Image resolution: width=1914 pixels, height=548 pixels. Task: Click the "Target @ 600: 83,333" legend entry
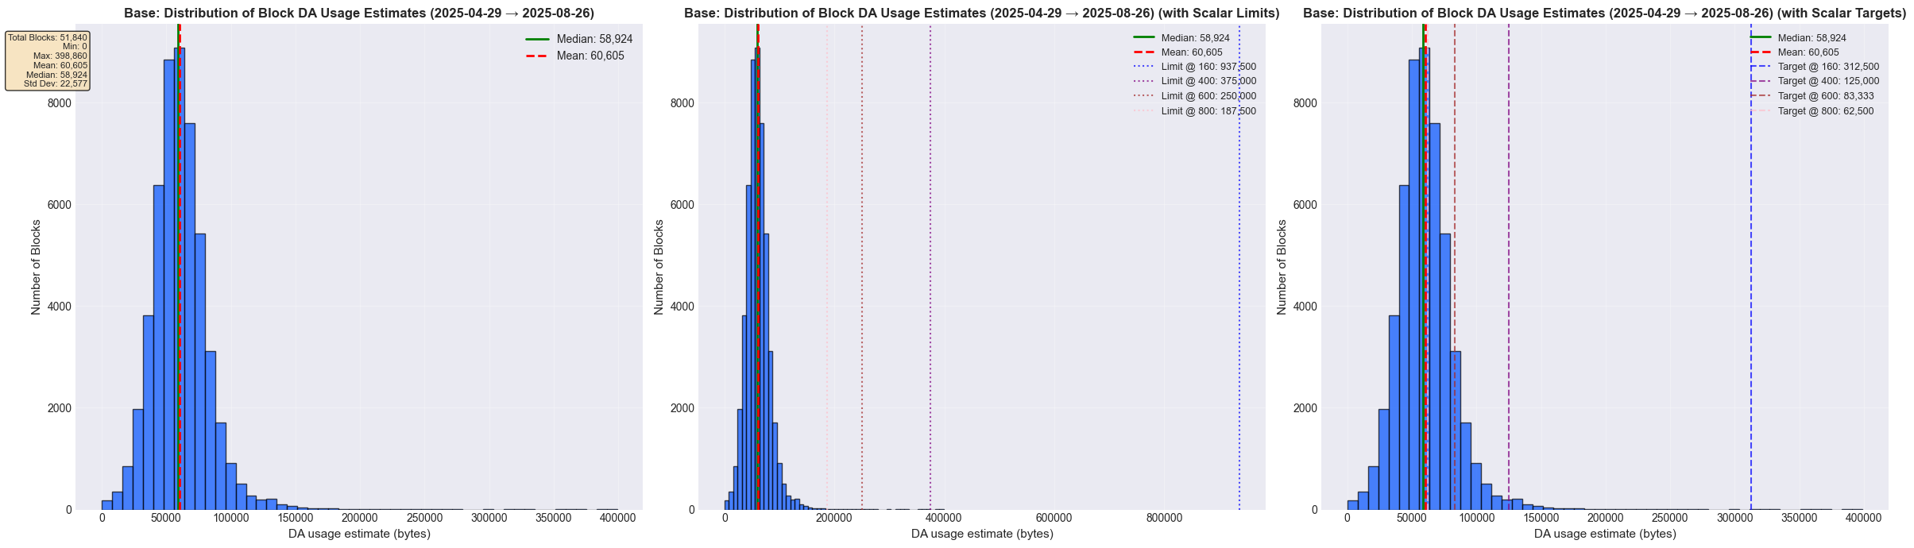(x=1825, y=96)
